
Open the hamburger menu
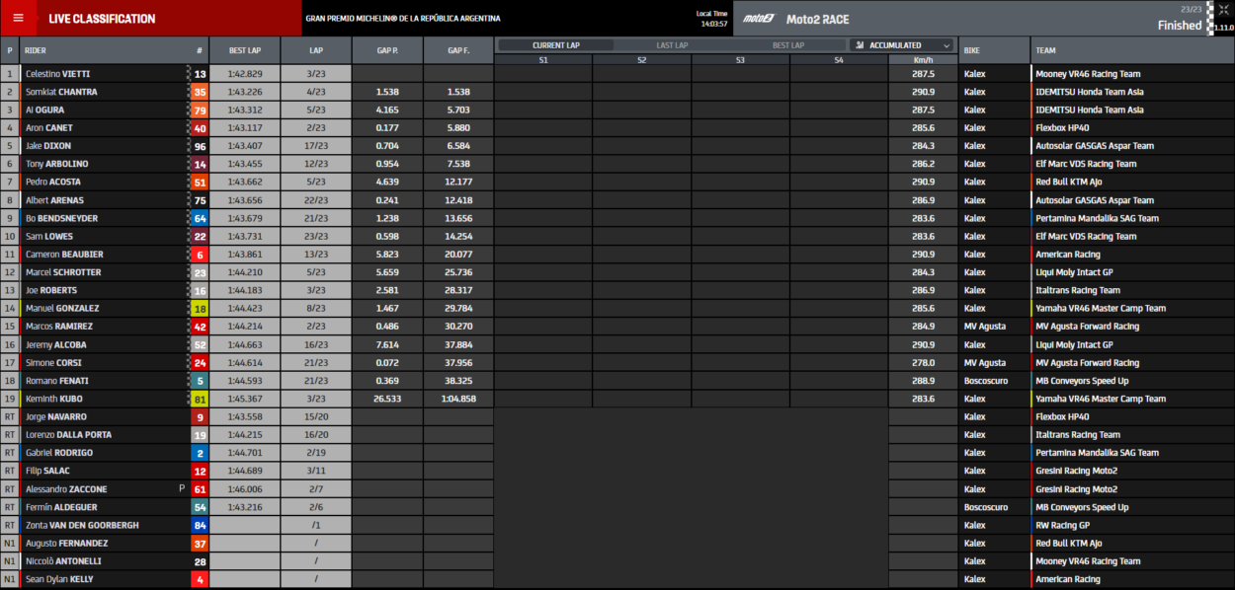(x=18, y=19)
